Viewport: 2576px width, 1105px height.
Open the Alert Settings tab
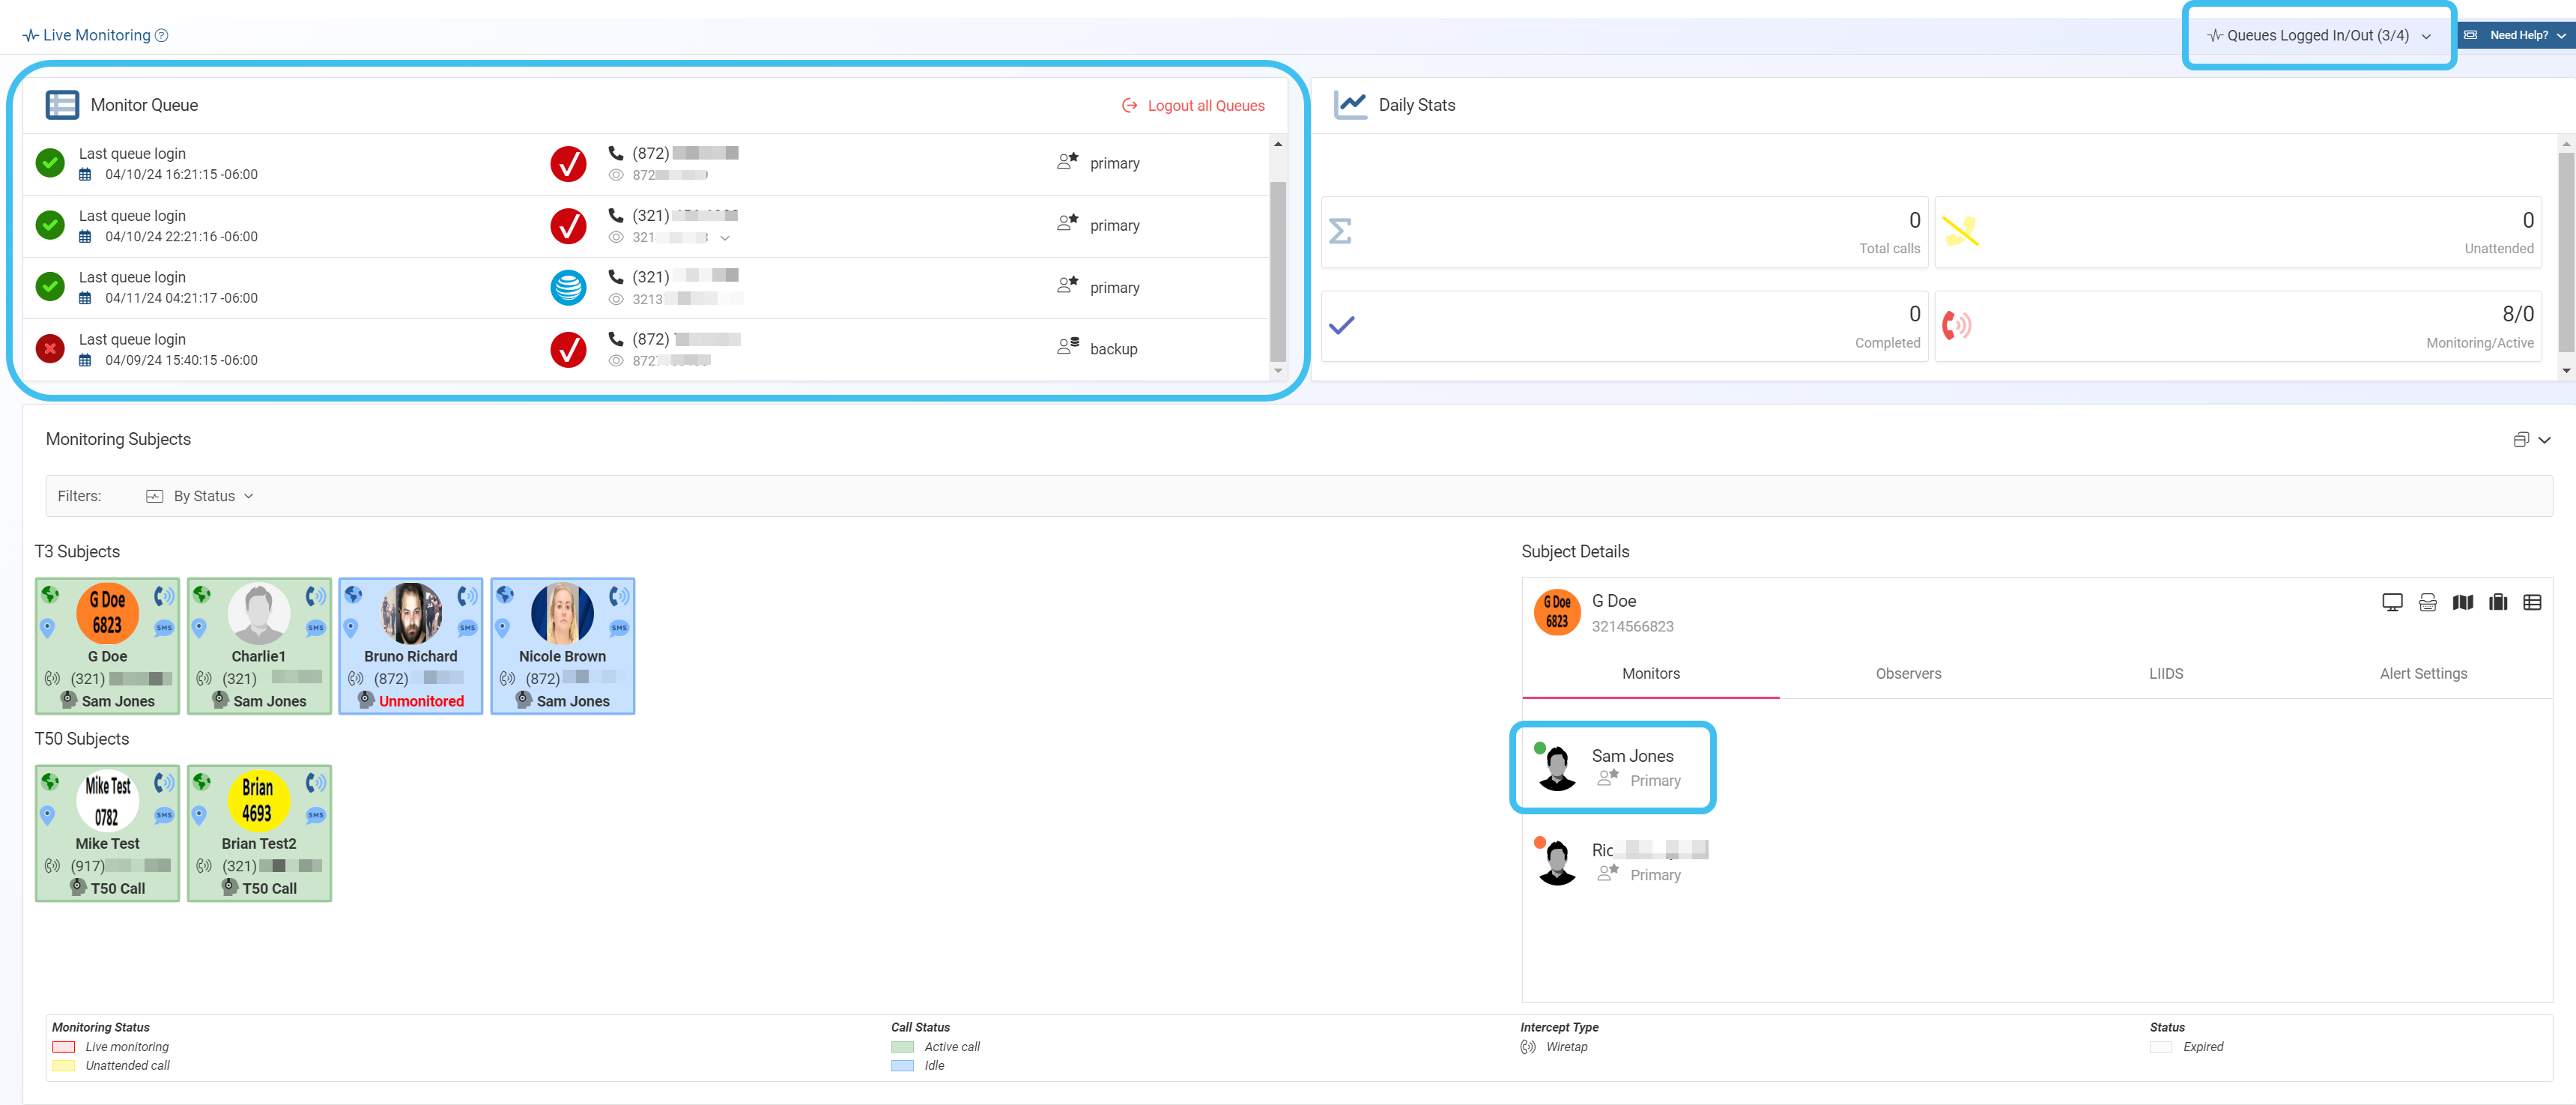[2422, 673]
